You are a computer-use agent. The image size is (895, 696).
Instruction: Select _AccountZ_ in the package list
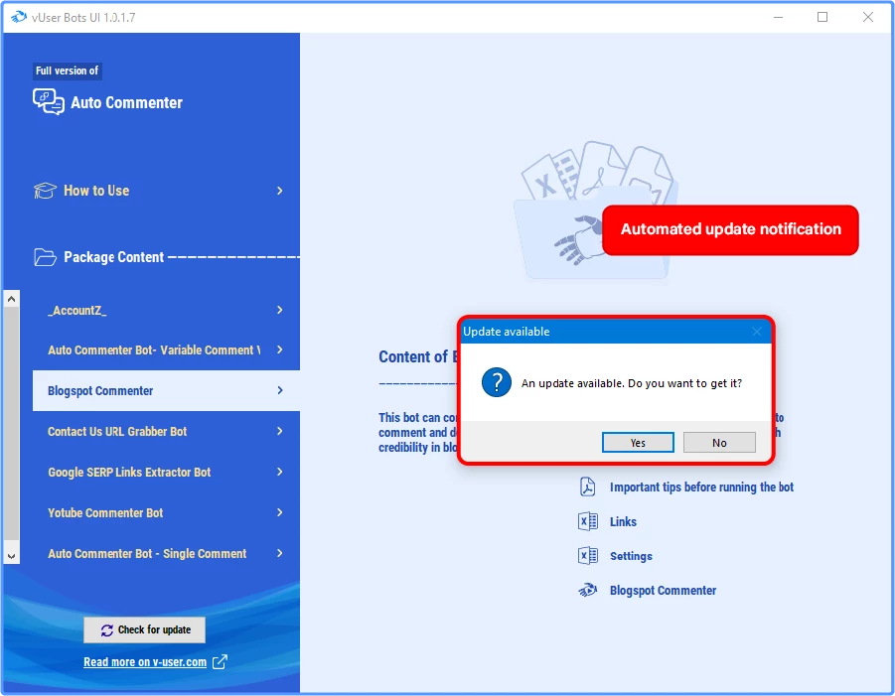coord(166,310)
